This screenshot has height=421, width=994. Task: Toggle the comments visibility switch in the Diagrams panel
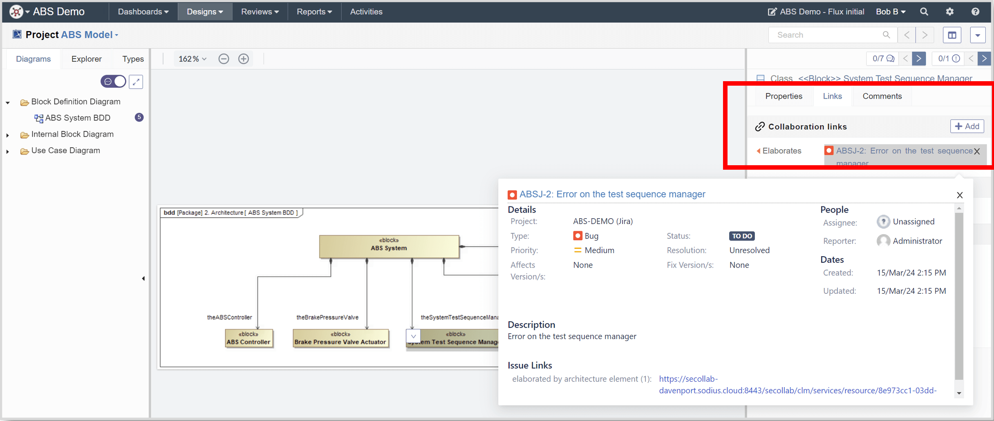coord(113,81)
